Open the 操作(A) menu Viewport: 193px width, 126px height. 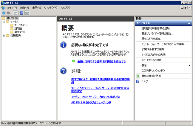pos(25,8)
